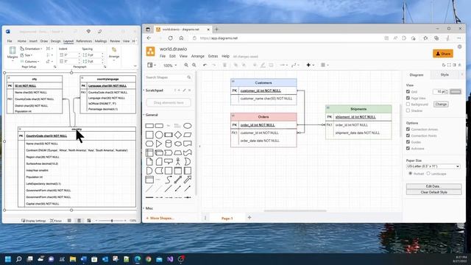Click the draw.io orange logo icon
The image size is (471, 265).
point(150,52)
